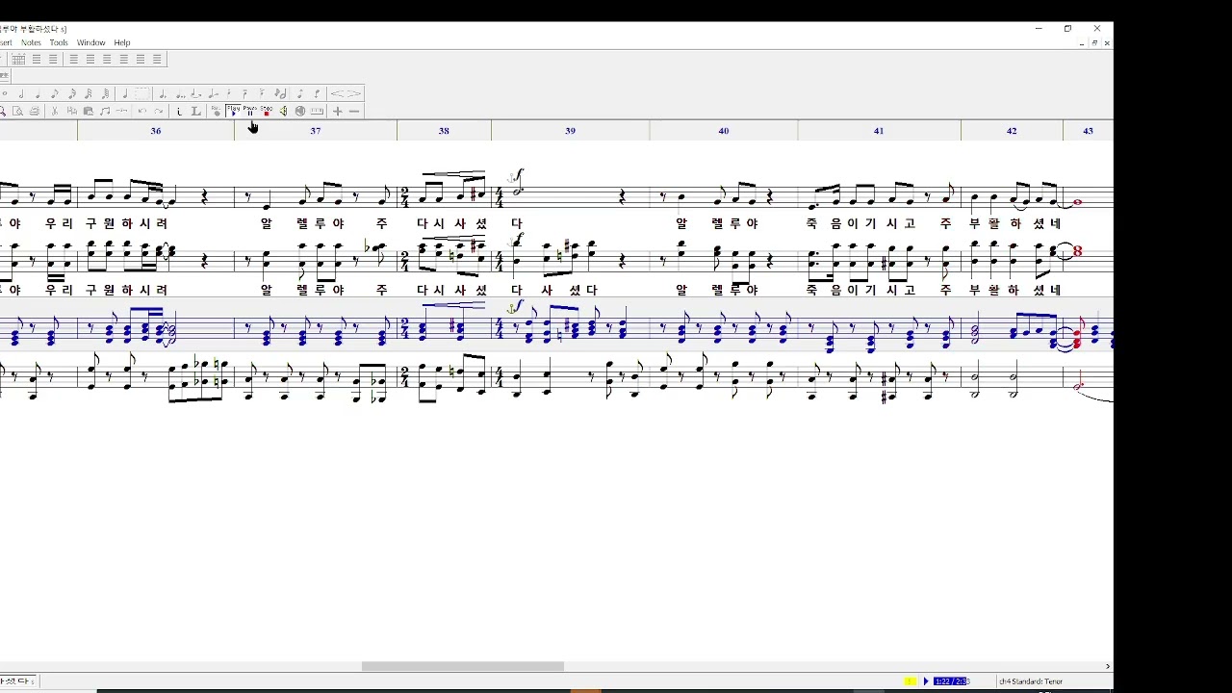Viewport: 1232px width, 693px height.
Task: Jump to measure 39 marker
Action: pyautogui.click(x=570, y=131)
